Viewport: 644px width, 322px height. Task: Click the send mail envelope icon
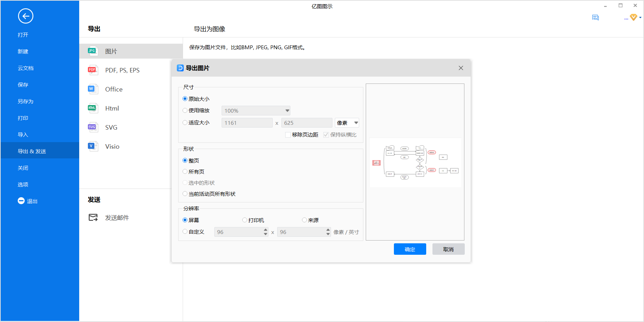[x=93, y=217]
